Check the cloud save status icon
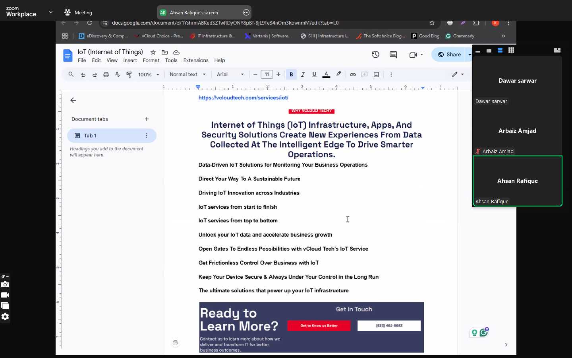The image size is (572, 358). tap(176, 52)
